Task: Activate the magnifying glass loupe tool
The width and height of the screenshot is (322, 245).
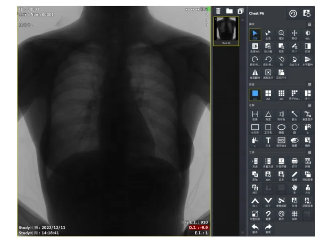Action: pyautogui.click(x=268, y=47)
